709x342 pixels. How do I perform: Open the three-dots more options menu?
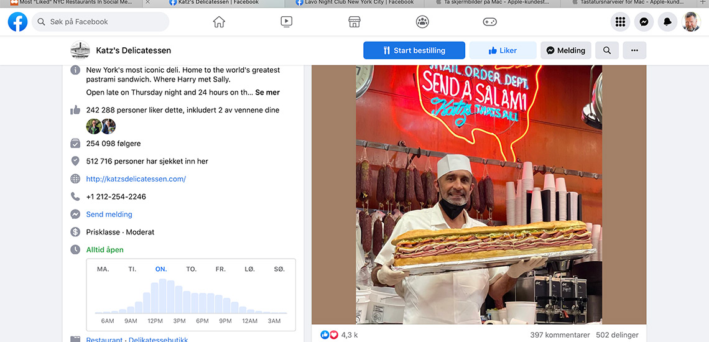(x=634, y=50)
